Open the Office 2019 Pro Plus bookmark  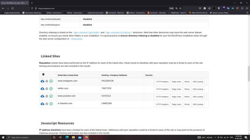199,13
